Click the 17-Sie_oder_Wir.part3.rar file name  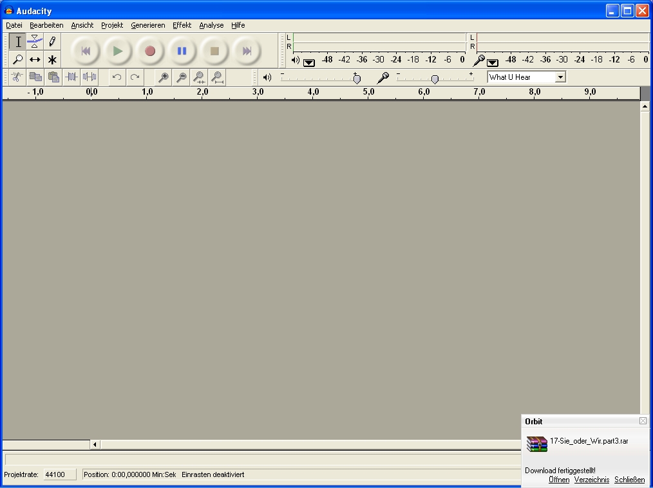pyautogui.click(x=589, y=441)
